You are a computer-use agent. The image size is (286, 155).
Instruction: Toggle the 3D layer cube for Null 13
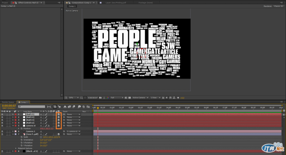pyautogui.click(x=59, y=120)
